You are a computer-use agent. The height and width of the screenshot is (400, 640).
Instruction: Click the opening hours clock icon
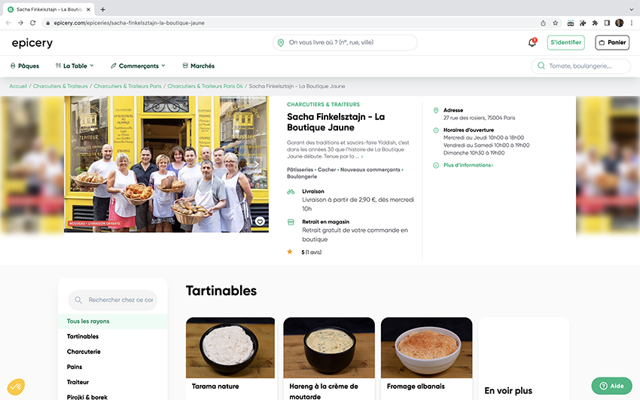(436, 130)
